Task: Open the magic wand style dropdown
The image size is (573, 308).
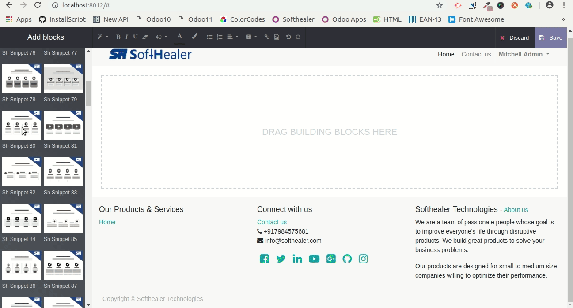Action: click(103, 37)
